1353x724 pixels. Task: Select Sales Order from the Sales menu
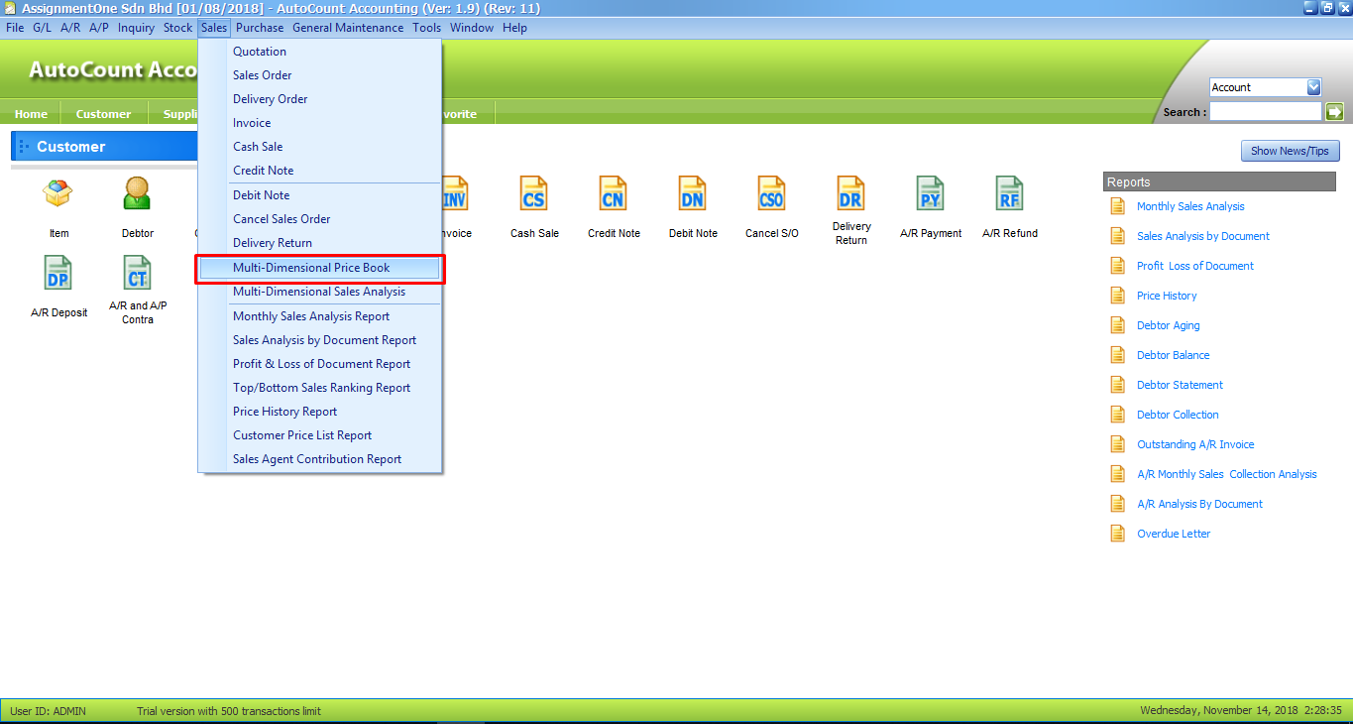tap(319, 75)
